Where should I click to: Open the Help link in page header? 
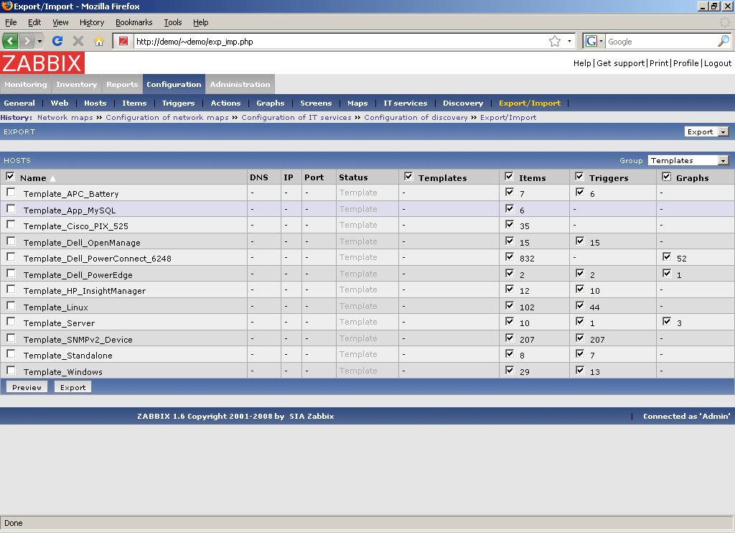pos(582,63)
